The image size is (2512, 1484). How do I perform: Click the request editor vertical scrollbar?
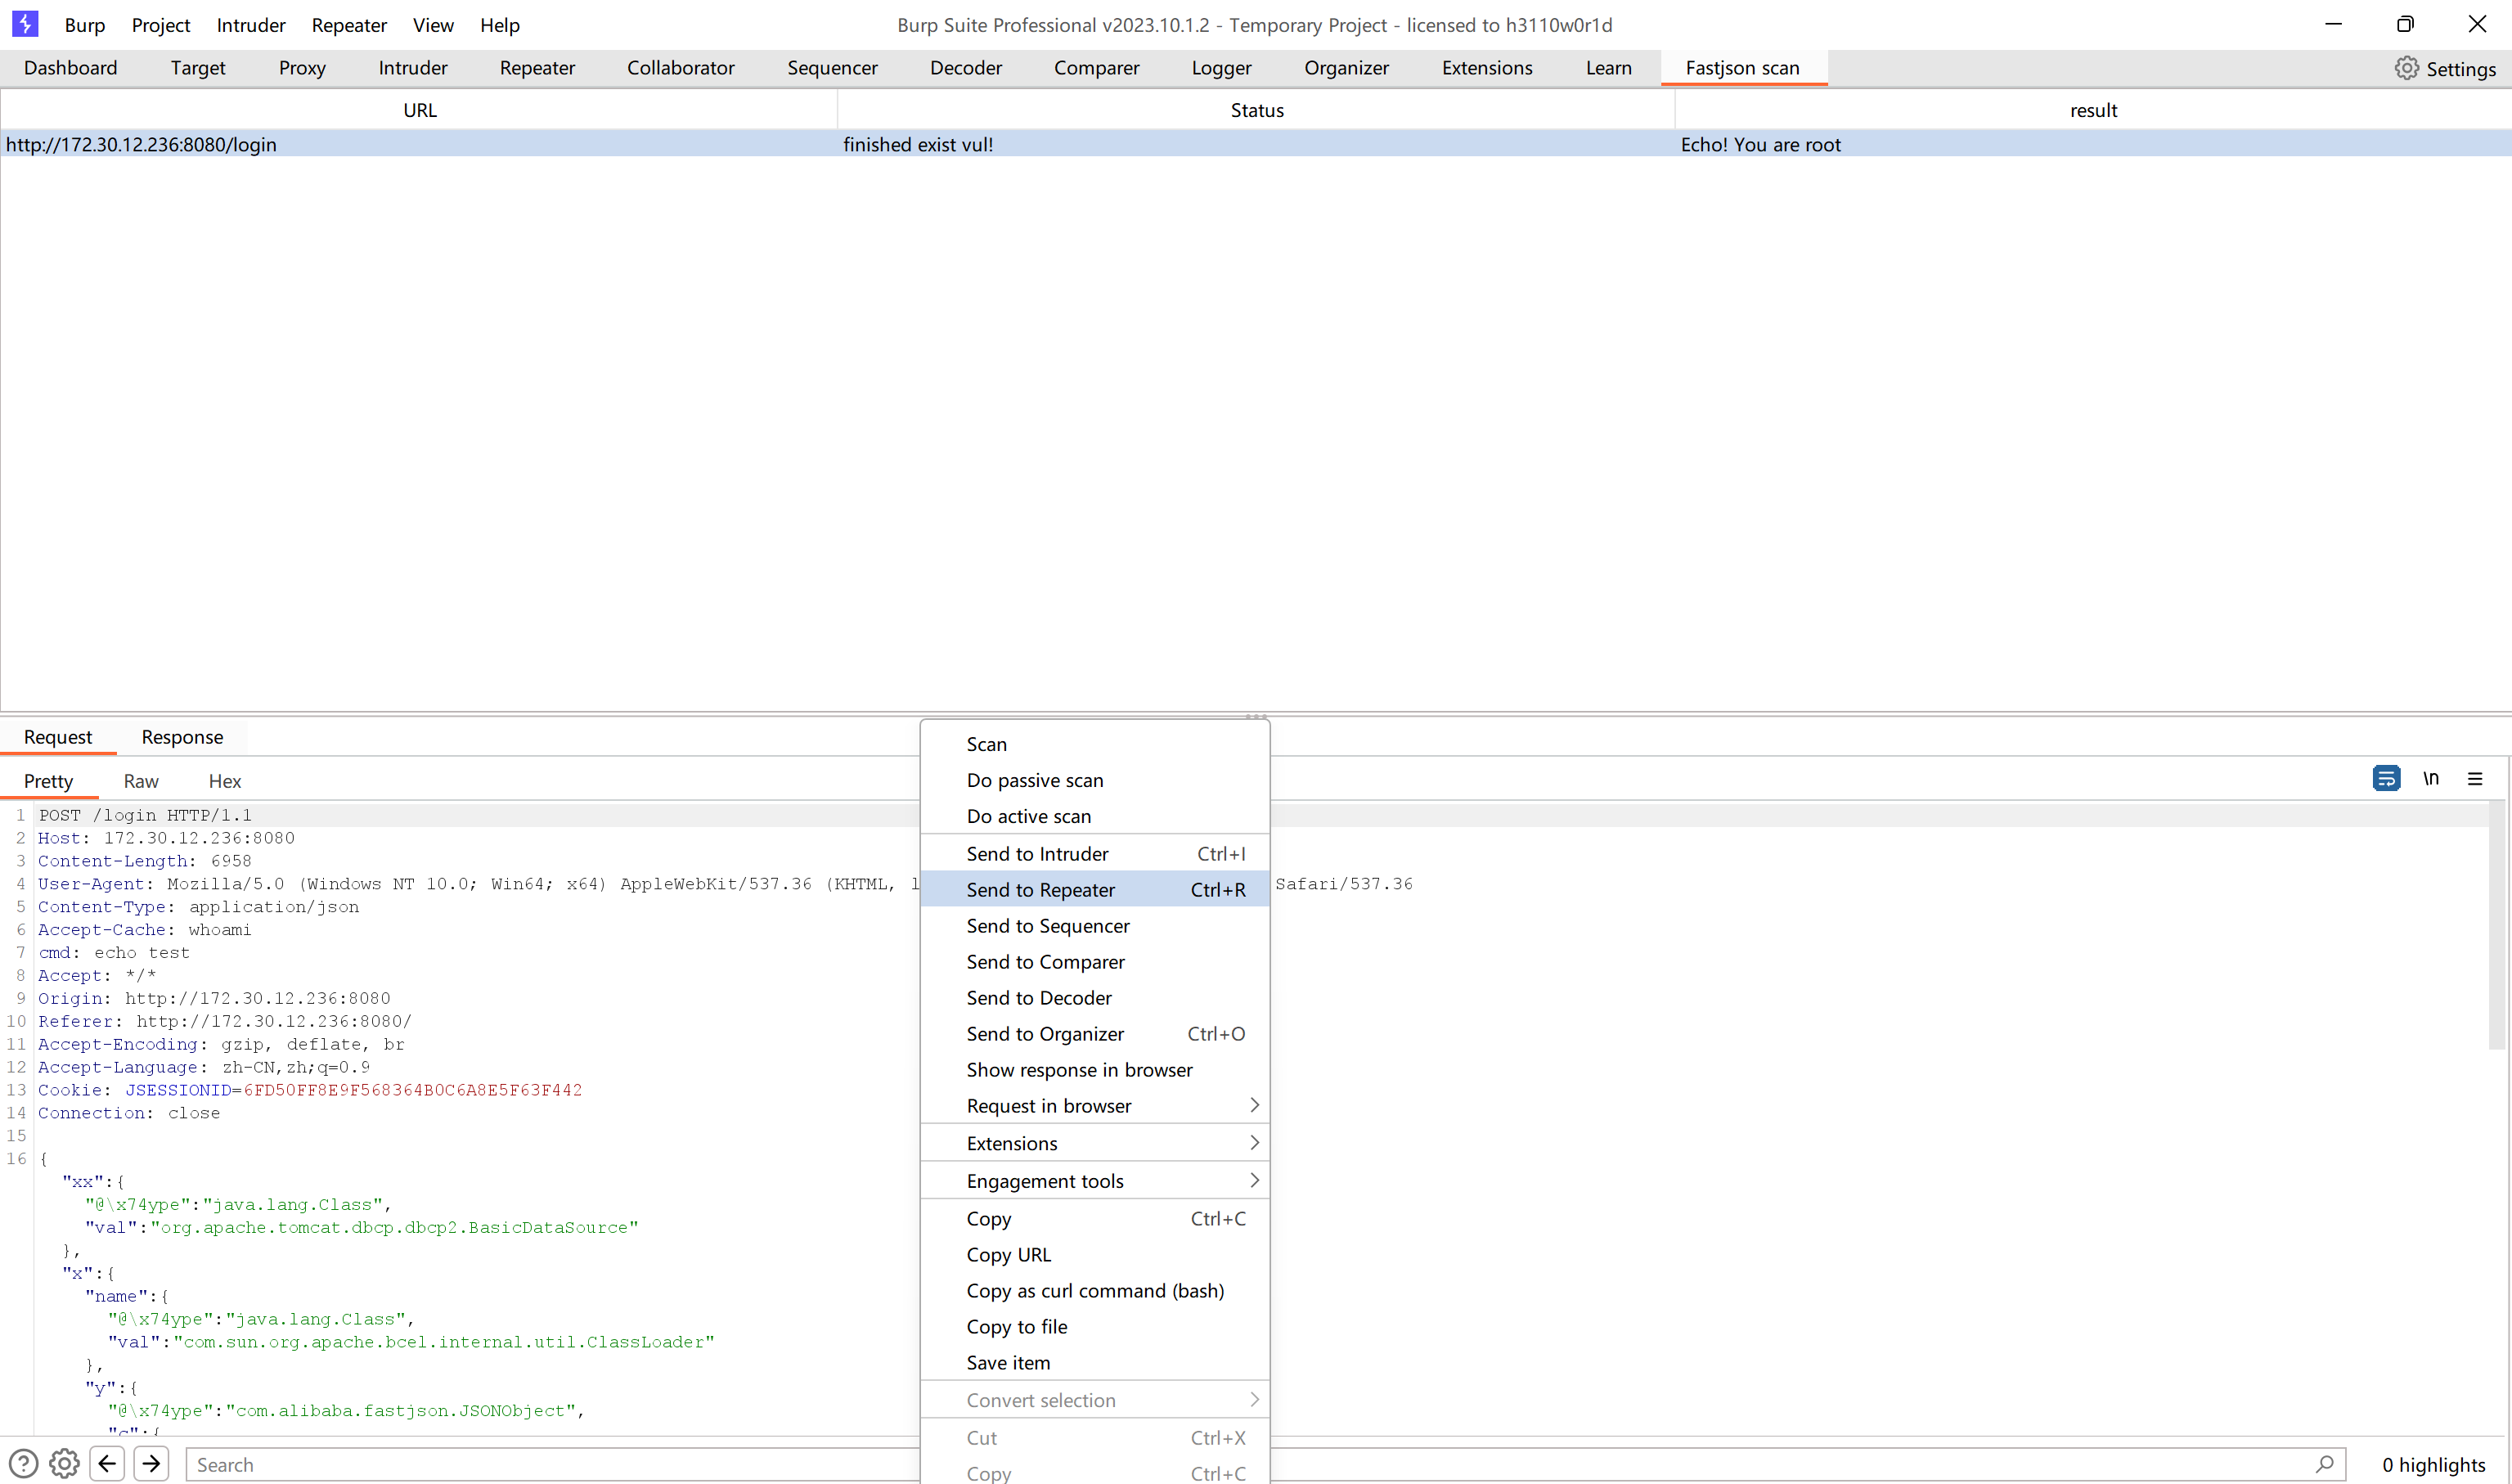click(x=2496, y=925)
